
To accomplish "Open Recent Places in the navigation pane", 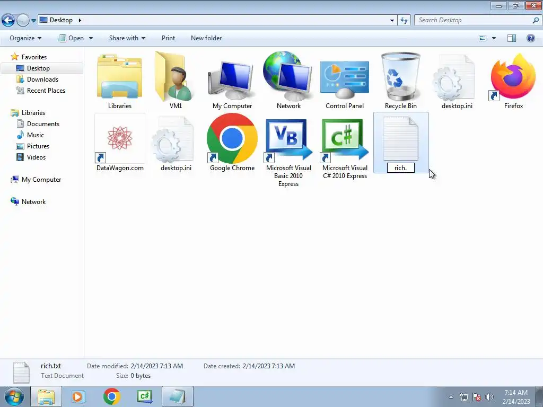I will point(46,90).
